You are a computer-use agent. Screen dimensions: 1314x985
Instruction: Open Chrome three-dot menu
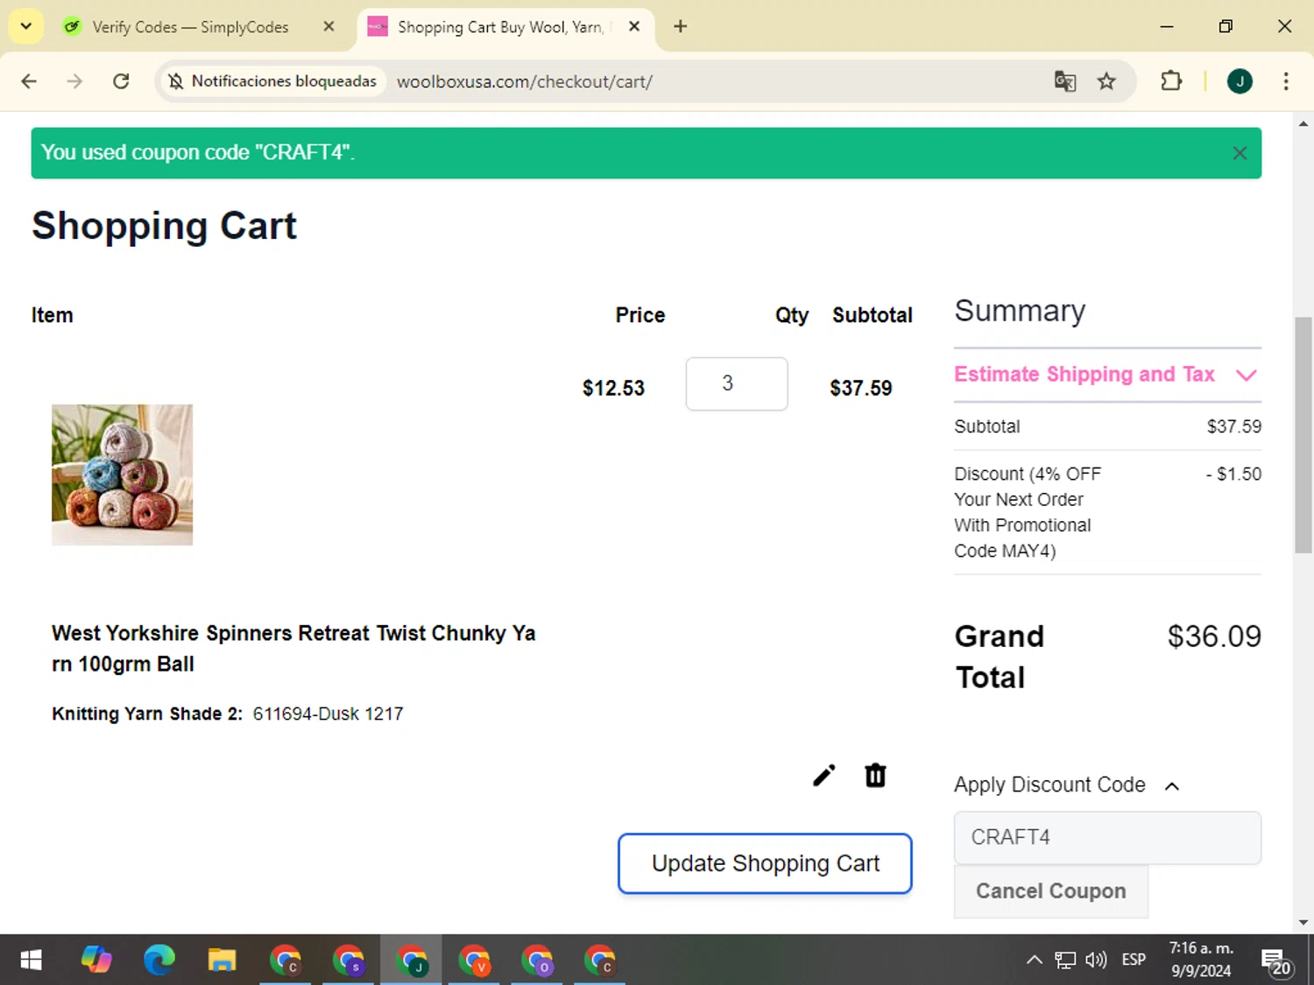point(1286,81)
